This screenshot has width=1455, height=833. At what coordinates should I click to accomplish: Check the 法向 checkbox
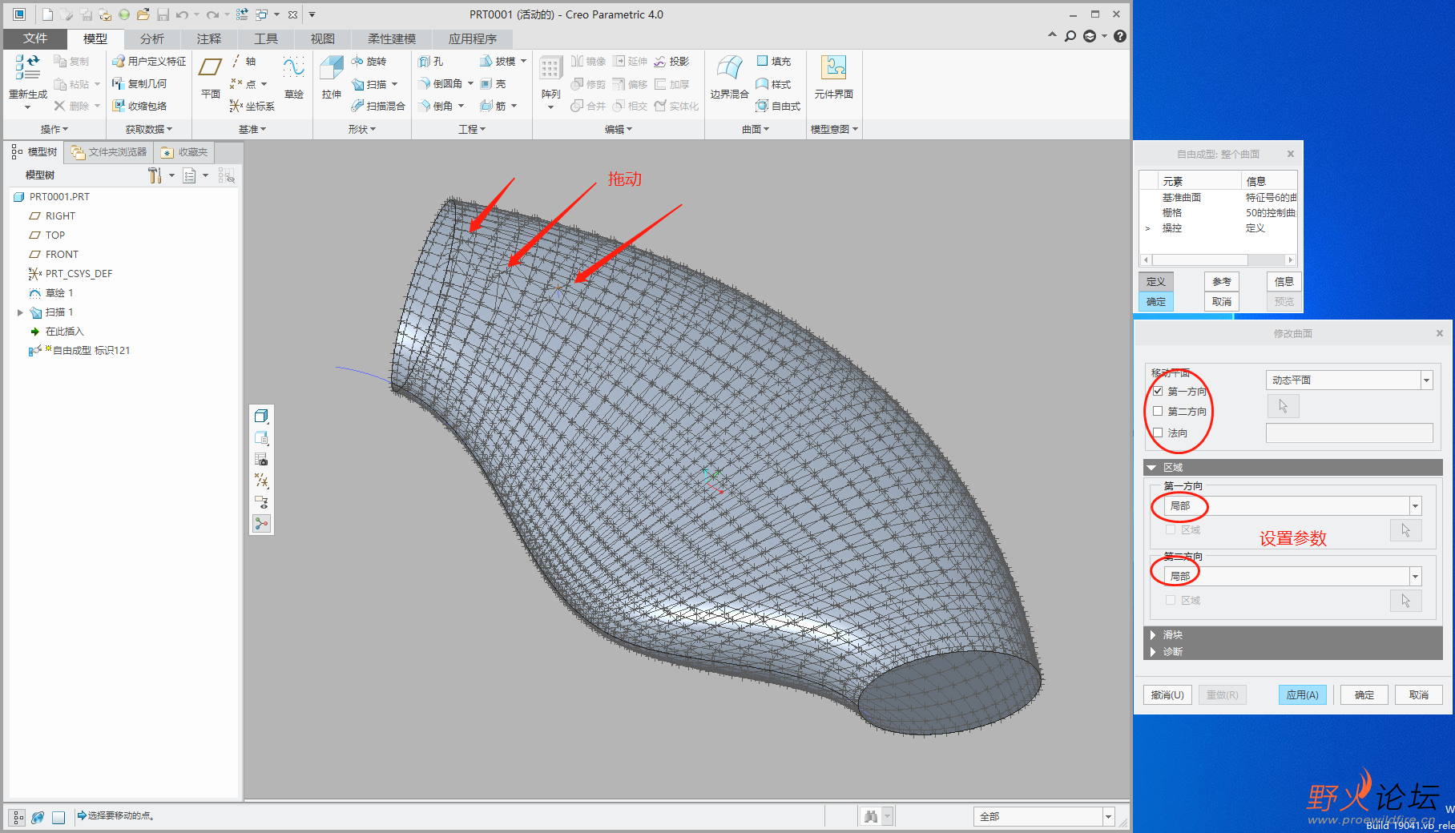[x=1158, y=433]
